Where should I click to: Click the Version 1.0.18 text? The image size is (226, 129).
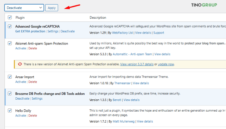point(99,83)
